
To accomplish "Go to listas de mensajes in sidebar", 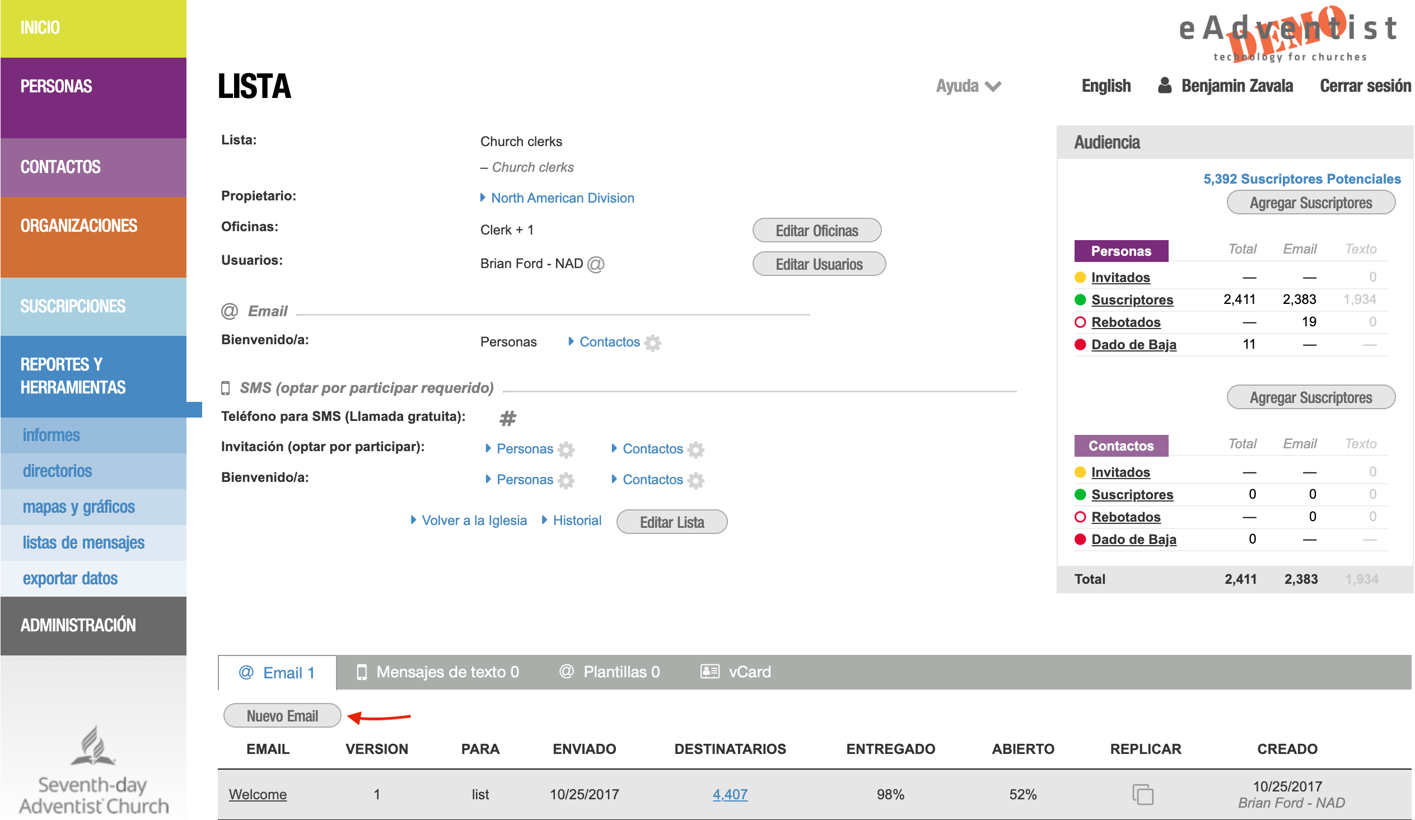I will [x=83, y=543].
